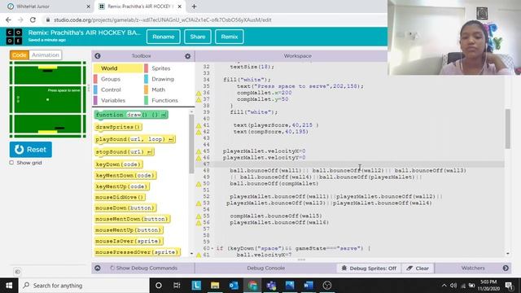521x293 pixels.
Task: Pick the drawSprites() block
Action: point(119,127)
